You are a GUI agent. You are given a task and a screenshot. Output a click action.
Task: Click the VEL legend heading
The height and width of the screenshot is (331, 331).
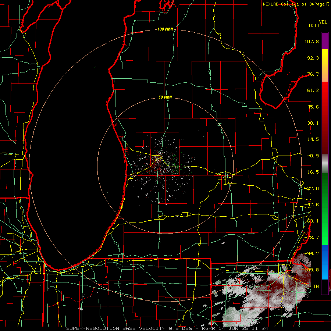pos(323,22)
